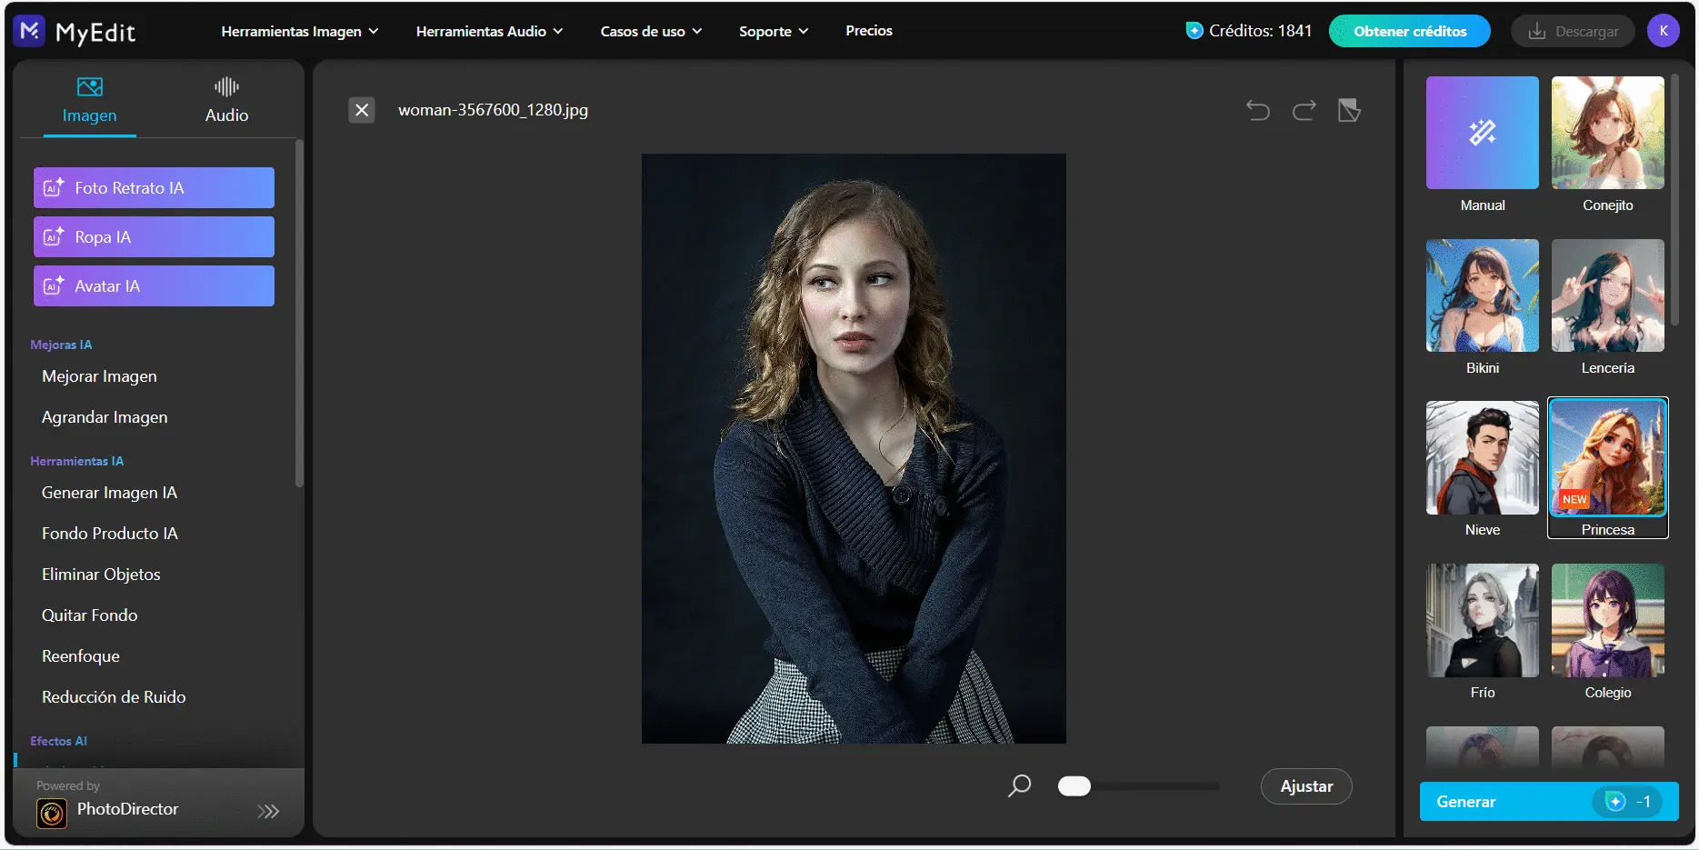Click the style panel scrollbar

(1674, 199)
